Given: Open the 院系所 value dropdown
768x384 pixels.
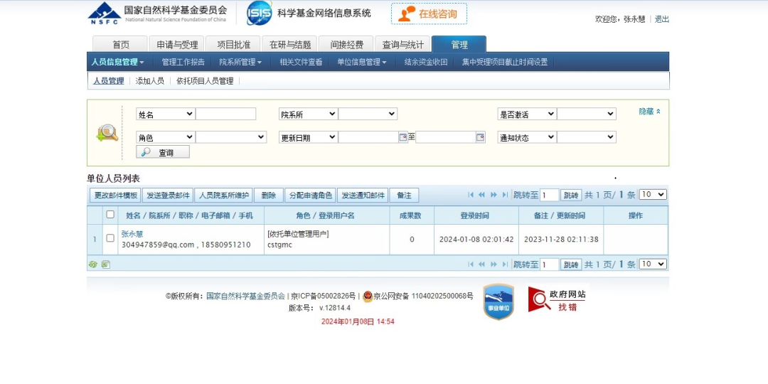Looking at the screenshot, I should [368, 114].
